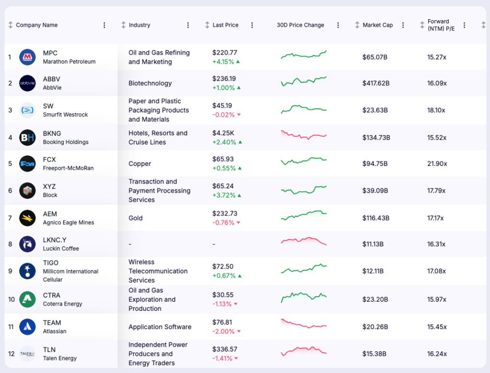Screen dimensions: 490x373
Task: Click the Agnico Eagle Mines logo
Action: 26,218
